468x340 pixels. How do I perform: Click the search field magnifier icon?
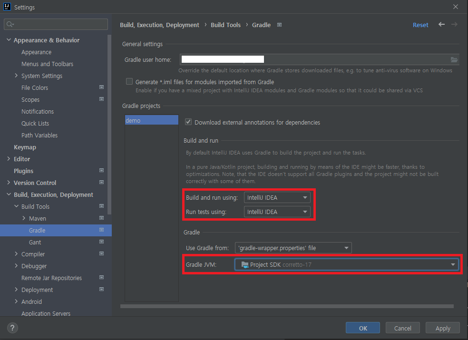click(x=10, y=24)
